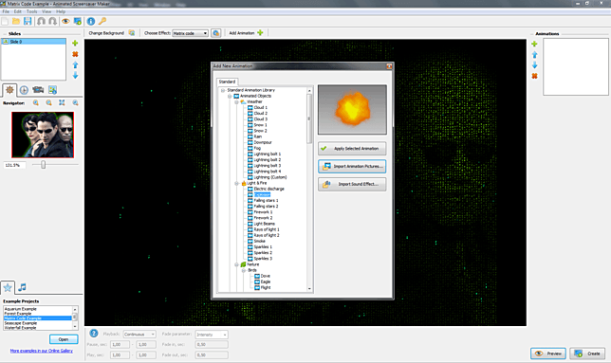Switch to the picture info tab

pos(52,90)
